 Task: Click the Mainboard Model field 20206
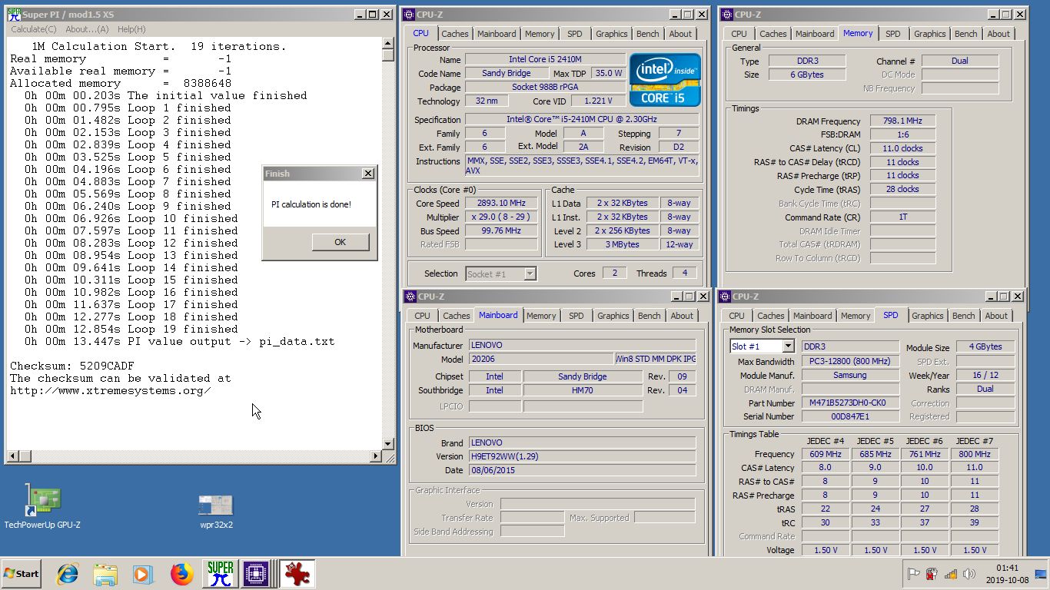pos(541,359)
